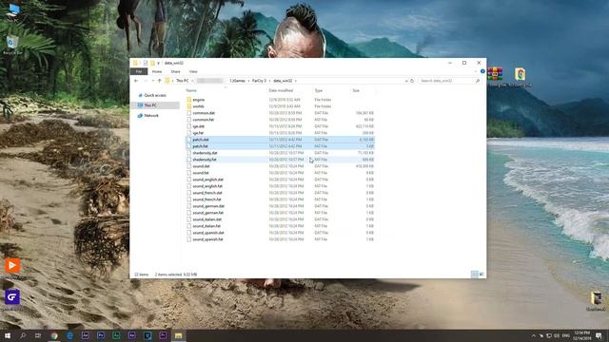Click File Explorer taskbar icon
The height and width of the screenshot is (342, 609).
178,335
